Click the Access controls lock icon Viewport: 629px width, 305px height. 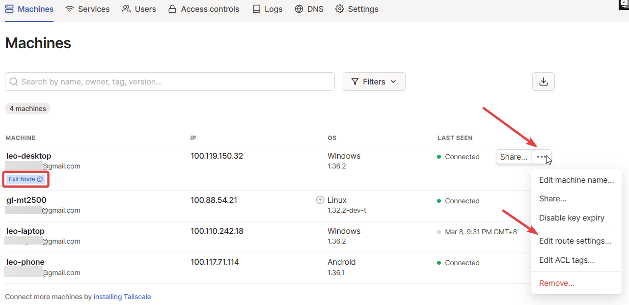point(172,9)
